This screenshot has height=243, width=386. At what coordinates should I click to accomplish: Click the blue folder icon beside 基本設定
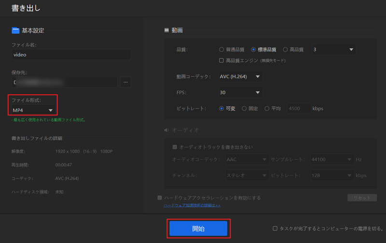coord(15,30)
